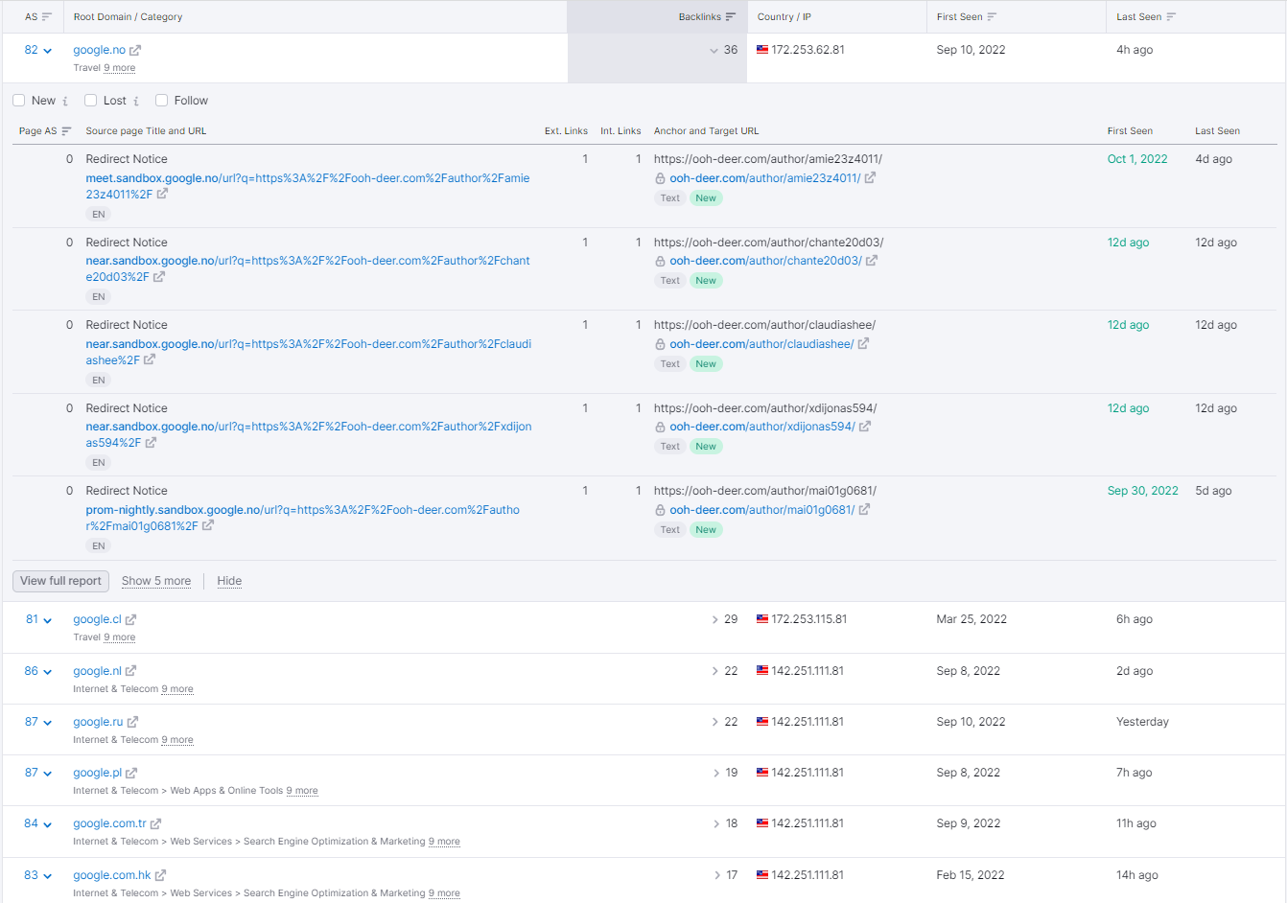Expand google.pl row via its AS chevron

pyautogui.click(x=47, y=774)
